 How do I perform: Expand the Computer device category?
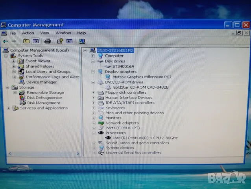pos(93,56)
